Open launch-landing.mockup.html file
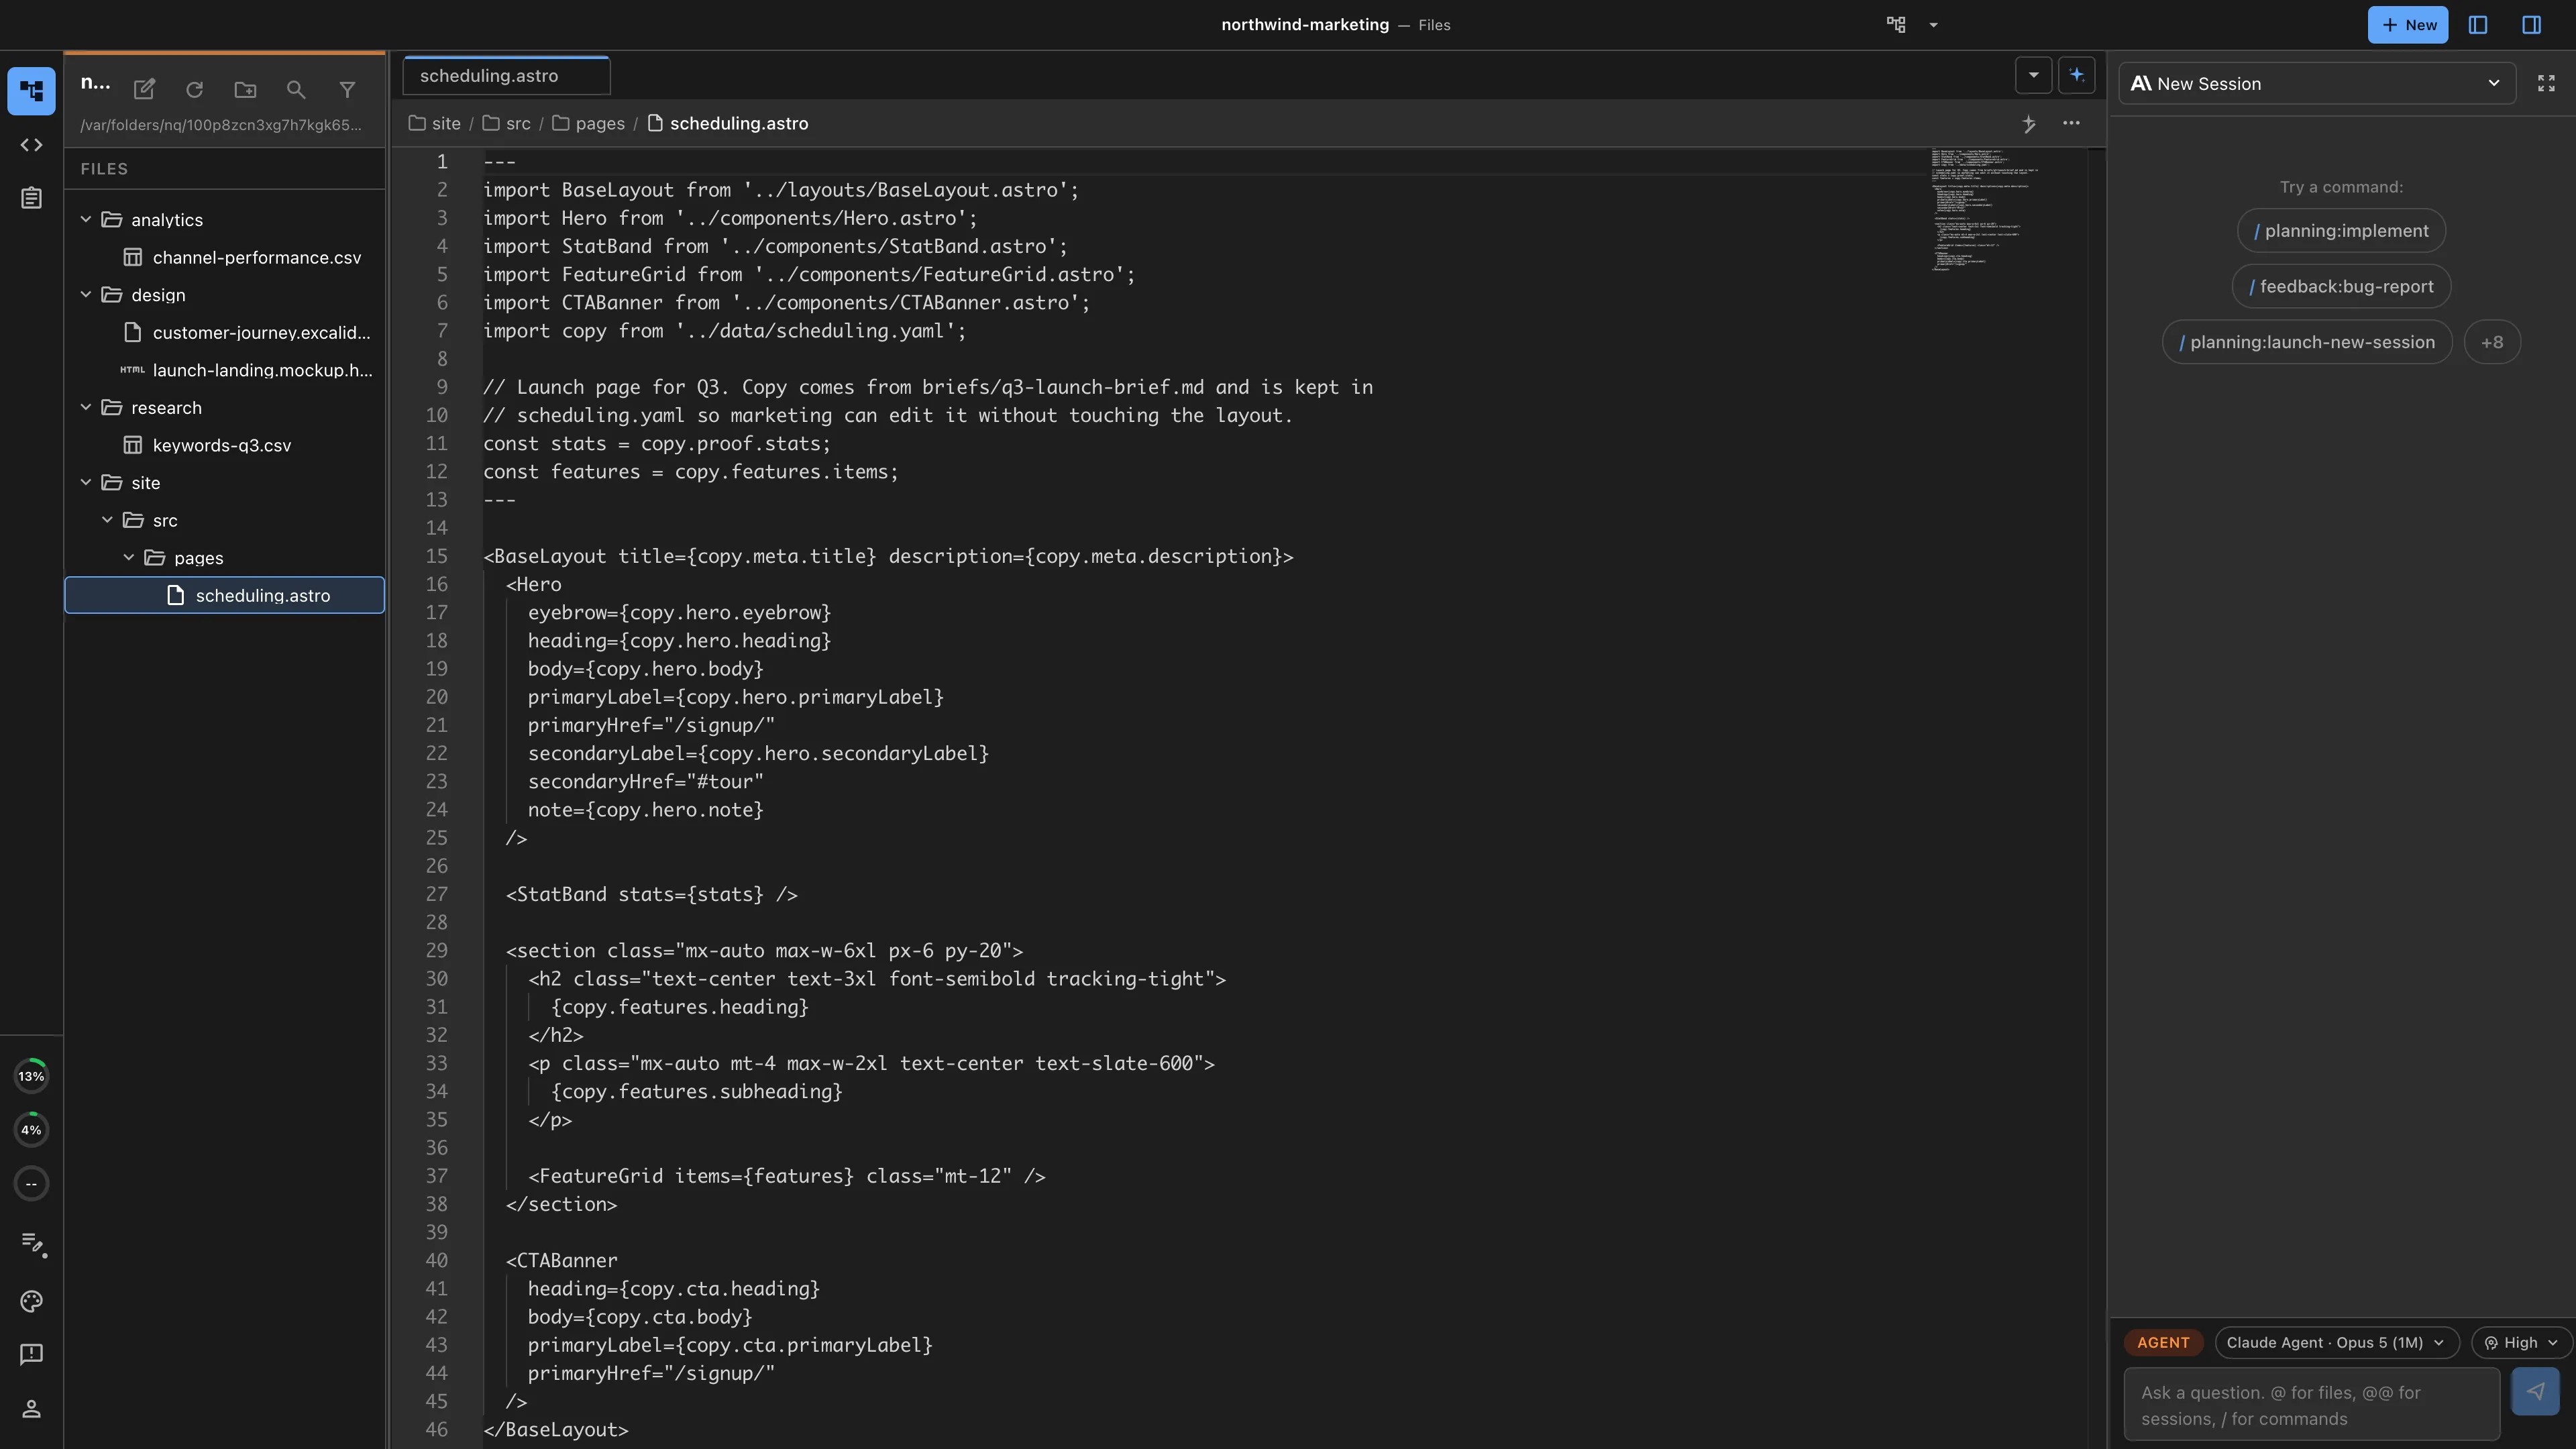The width and height of the screenshot is (2576, 1449). (x=225, y=370)
